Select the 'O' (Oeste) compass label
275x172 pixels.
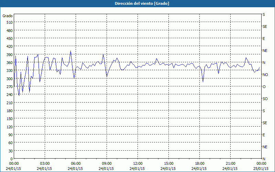[264, 87]
